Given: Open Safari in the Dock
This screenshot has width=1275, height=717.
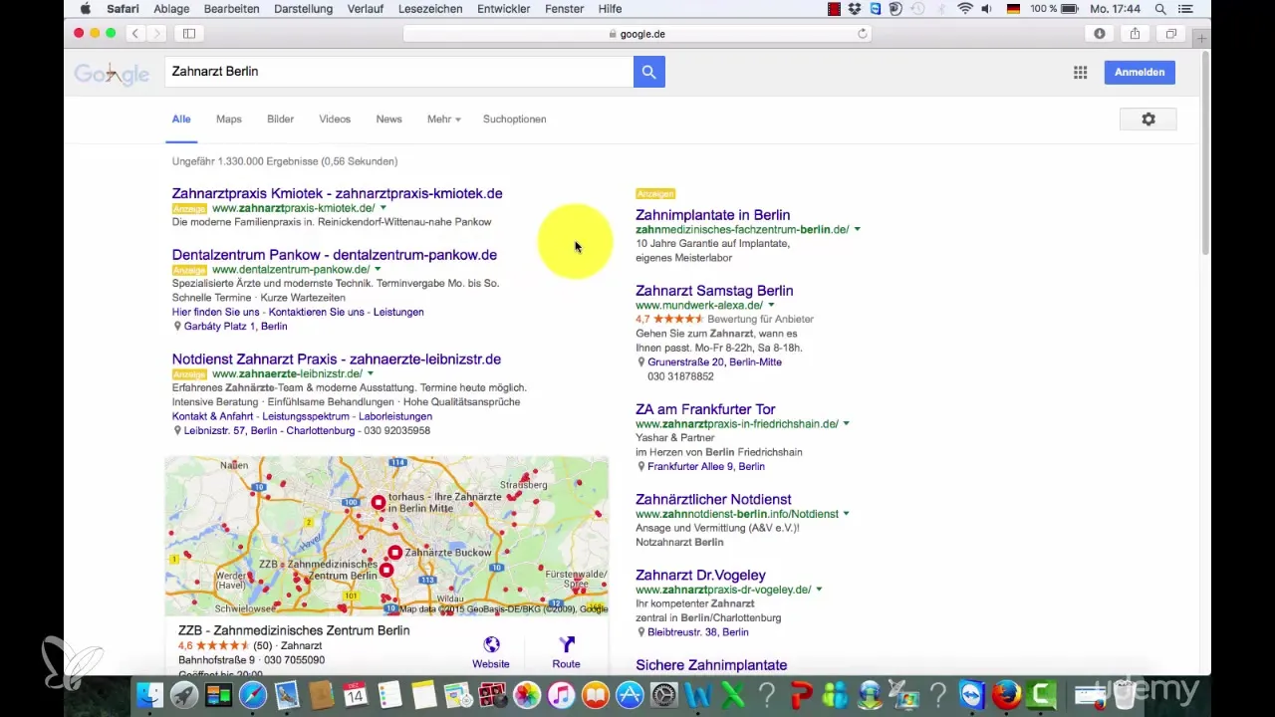Looking at the screenshot, I should coord(253,694).
